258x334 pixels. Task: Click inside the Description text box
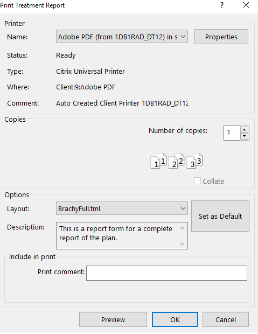click(117, 235)
